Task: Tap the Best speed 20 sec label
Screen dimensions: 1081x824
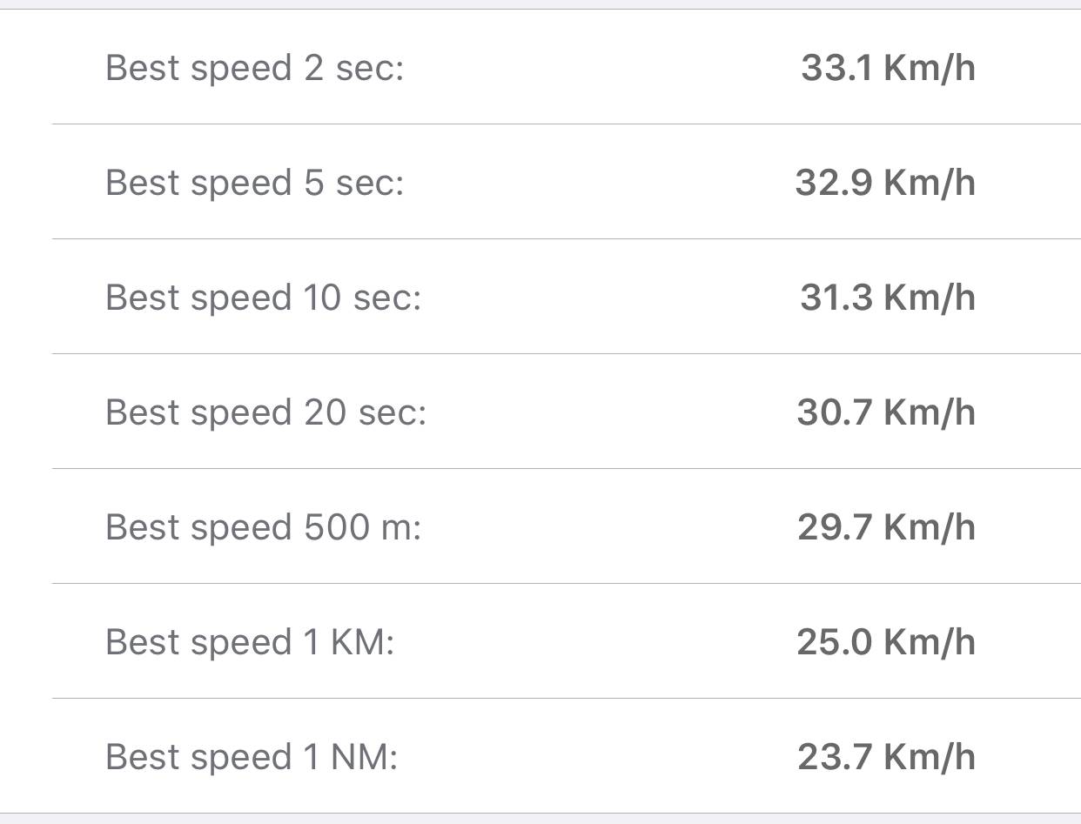Action: (x=265, y=412)
